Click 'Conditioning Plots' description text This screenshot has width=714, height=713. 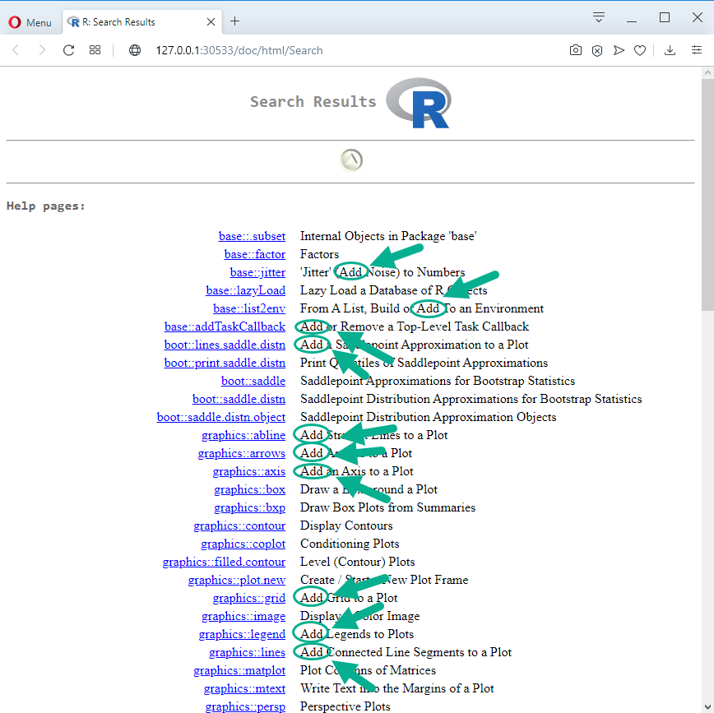point(350,544)
